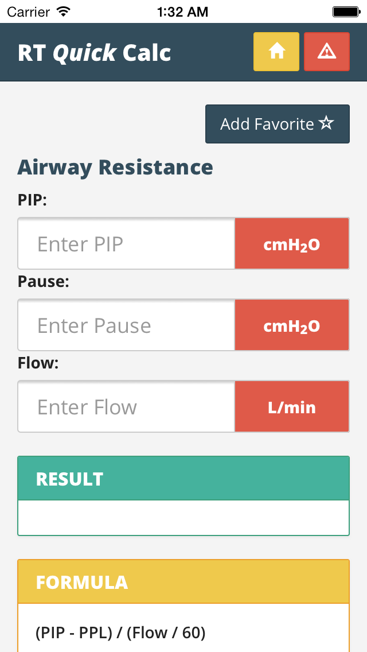Viewport: 367px width, 652px height.
Task: Click the RESULT panel header
Action: (183, 479)
